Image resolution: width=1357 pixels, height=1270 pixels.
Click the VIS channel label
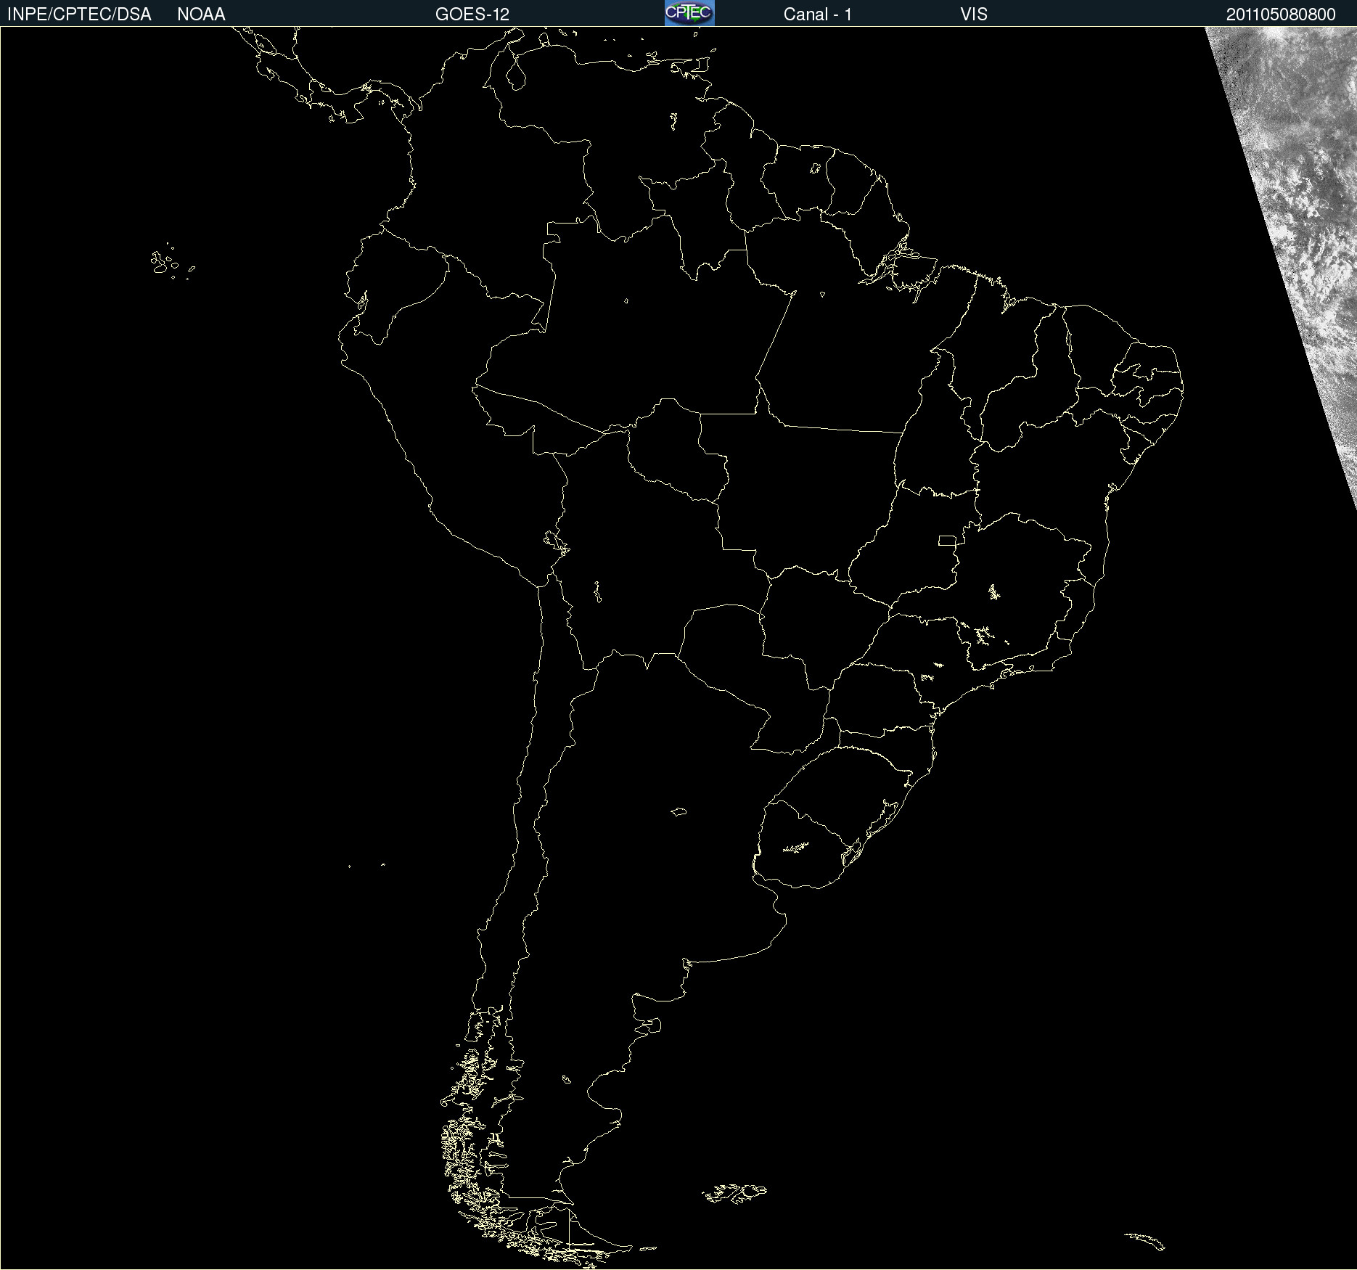coord(974,15)
